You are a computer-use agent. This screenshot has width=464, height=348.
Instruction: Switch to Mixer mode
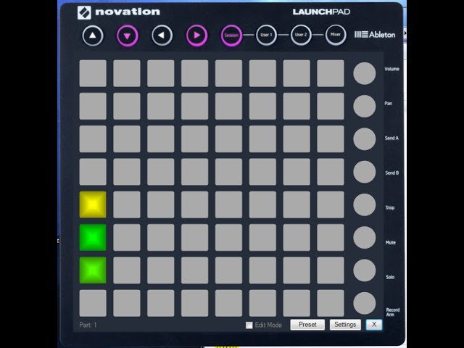[x=336, y=36]
